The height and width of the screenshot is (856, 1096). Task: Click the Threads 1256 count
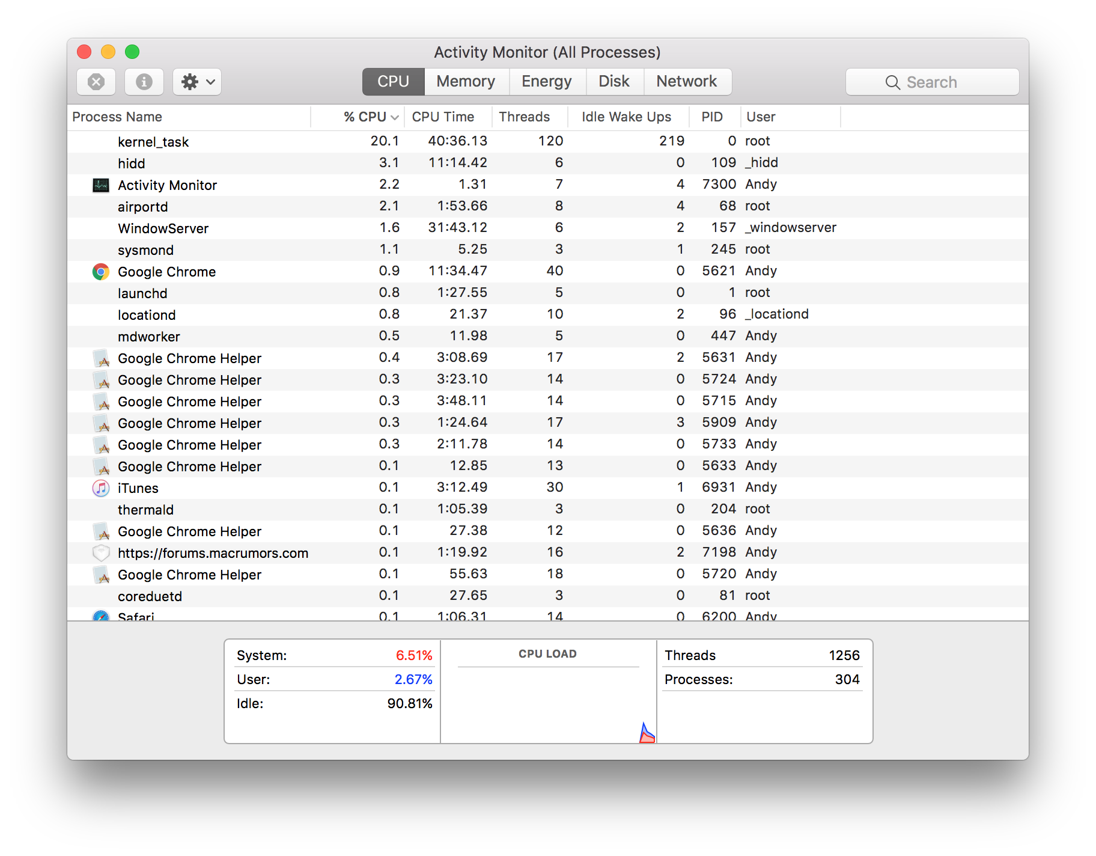coord(844,655)
